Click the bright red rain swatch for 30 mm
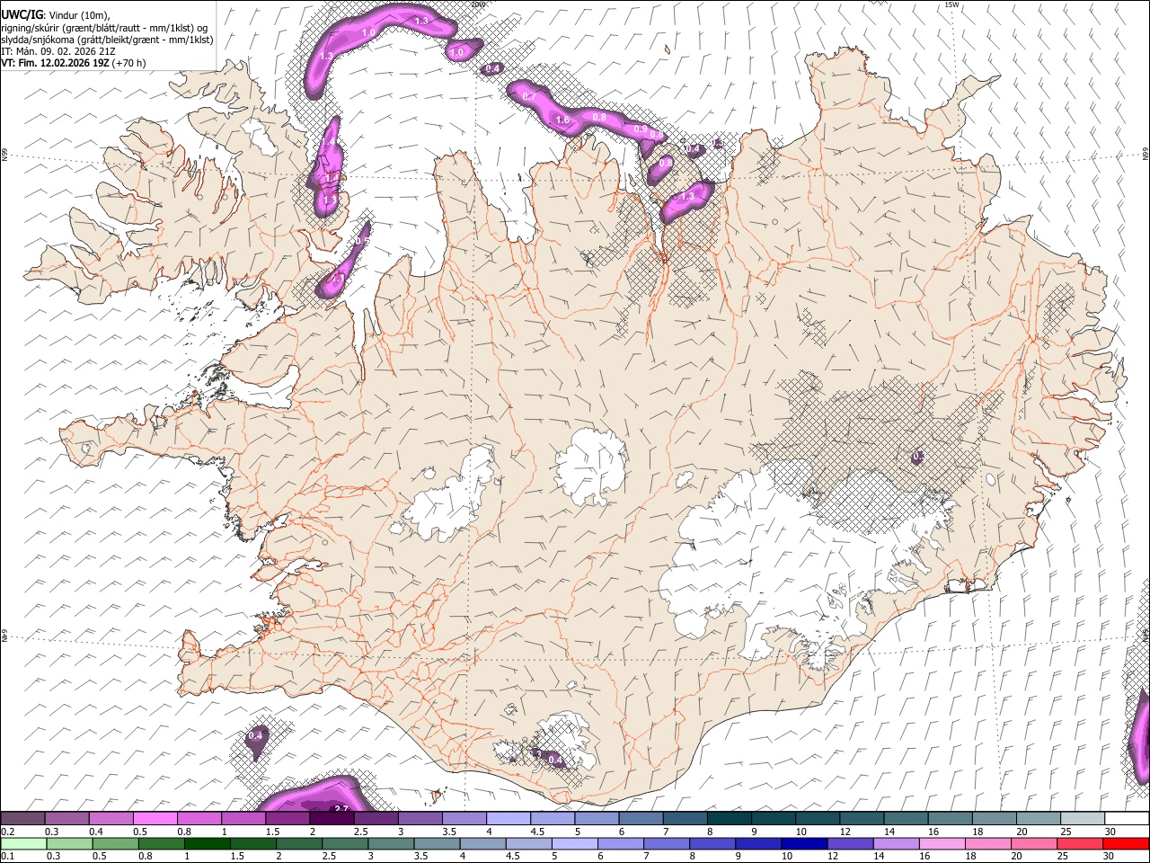The image size is (1150, 863). point(1125,843)
